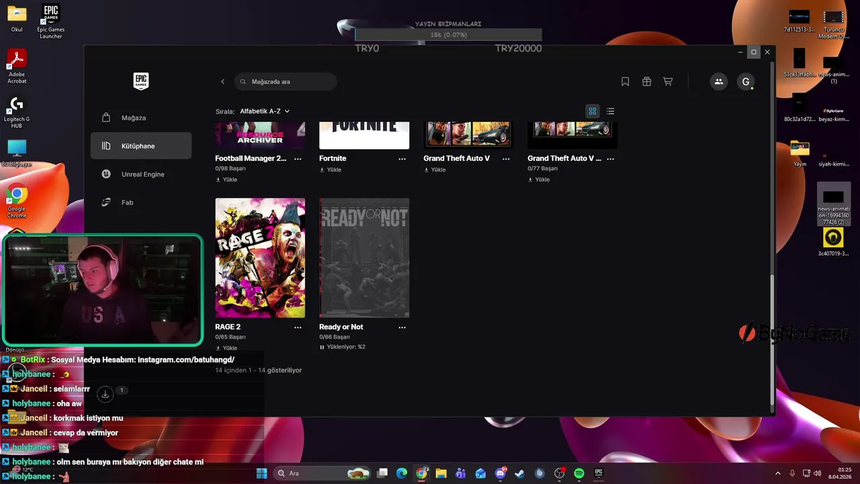Select Okul folder on desktop
This screenshot has height=484, width=860.
17,18
